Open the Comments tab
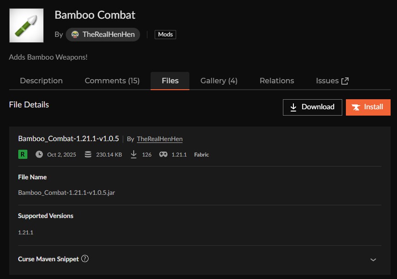Image resolution: width=397 pixels, height=279 pixels. (112, 81)
